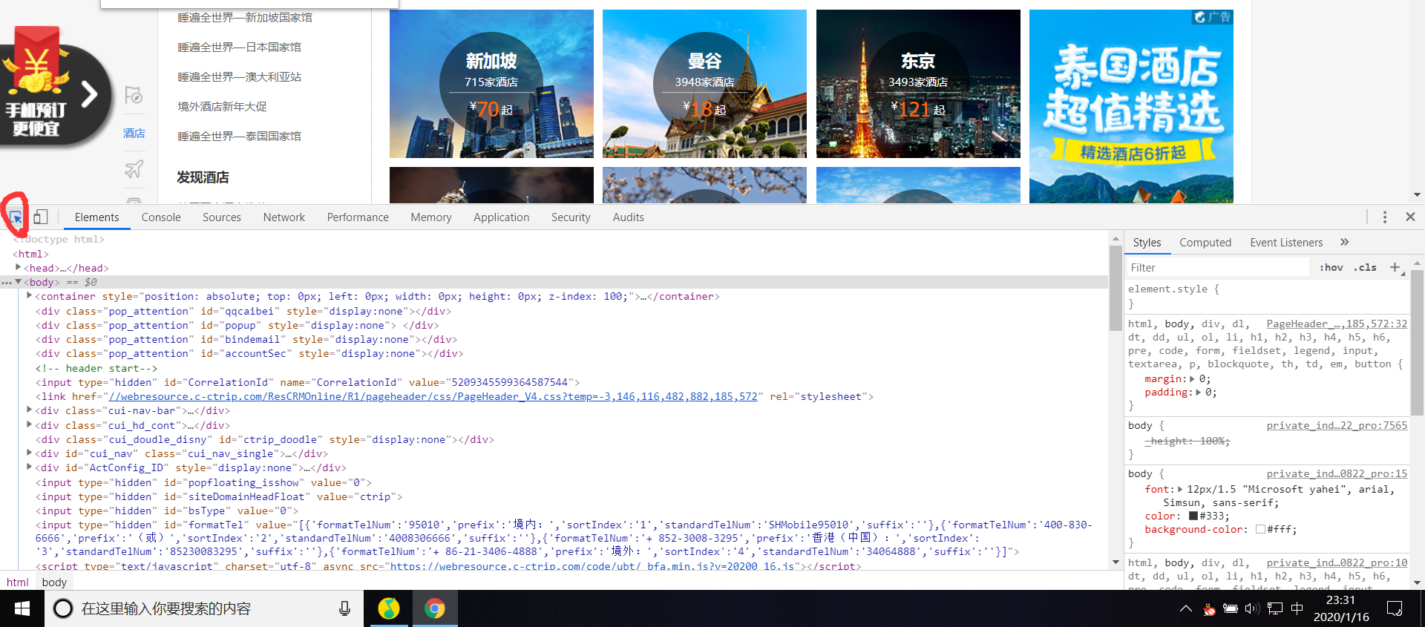The width and height of the screenshot is (1425, 627).
Task: Switch to the Sources tab
Action: [222, 217]
